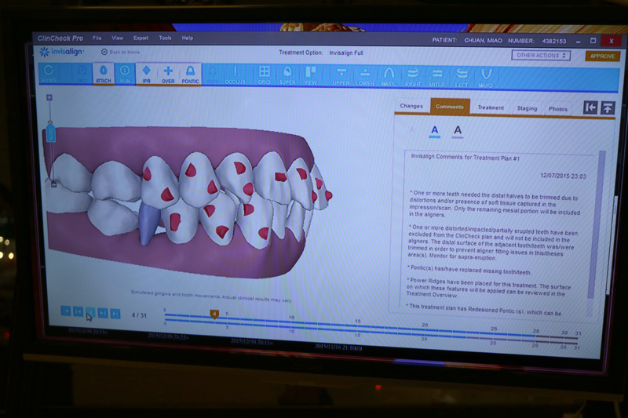Select the smallest font size A
Viewport: 628px width, 418px height.
click(412, 130)
